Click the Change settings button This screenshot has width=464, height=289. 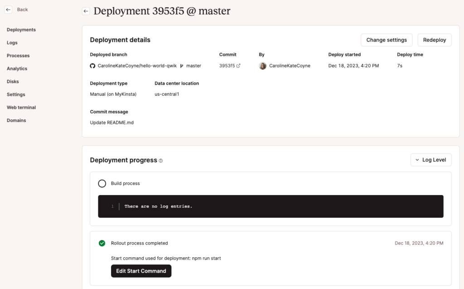coord(387,40)
